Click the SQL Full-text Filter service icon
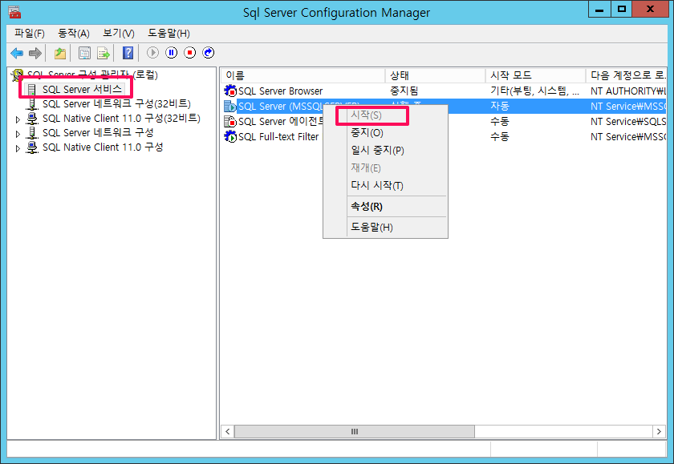 pyautogui.click(x=230, y=137)
